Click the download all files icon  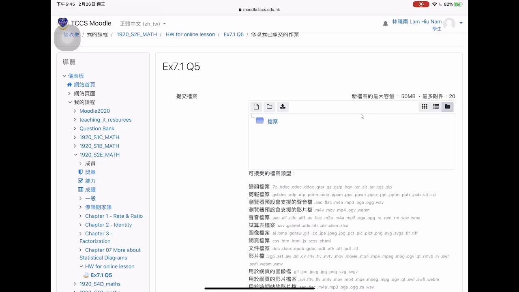coord(283,107)
